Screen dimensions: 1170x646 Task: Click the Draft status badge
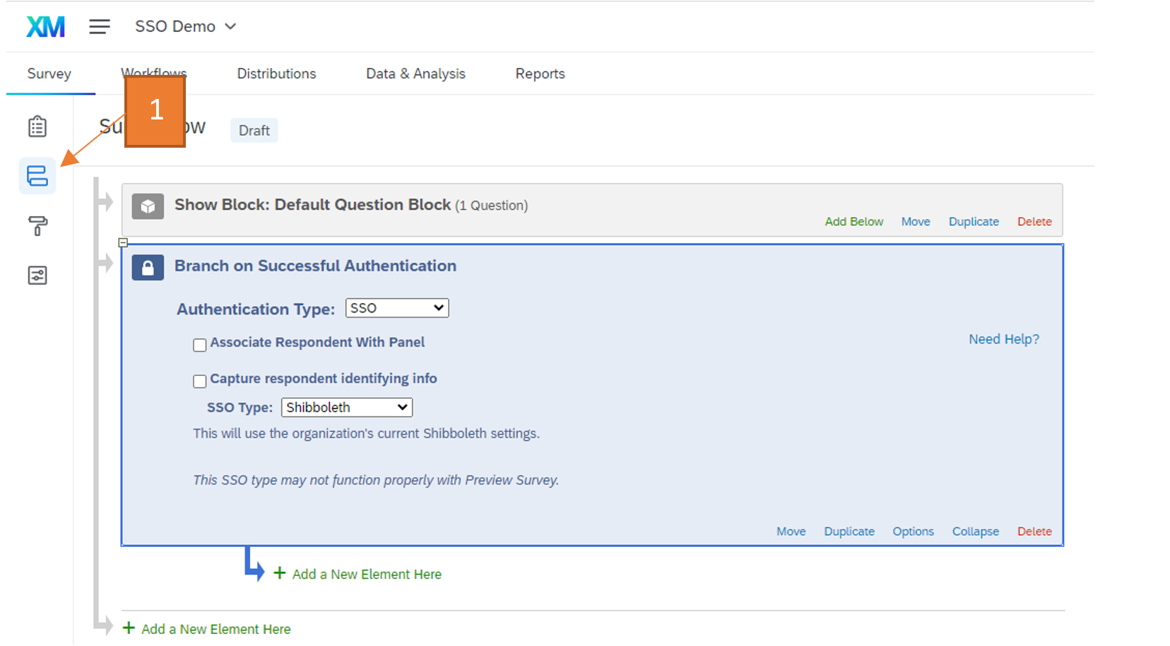(x=254, y=131)
